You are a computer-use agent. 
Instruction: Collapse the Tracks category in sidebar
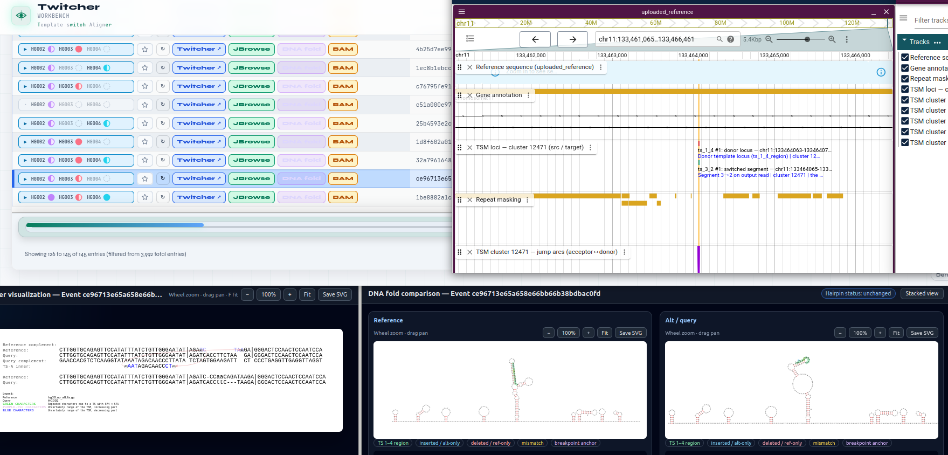click(x=904, y=42)
